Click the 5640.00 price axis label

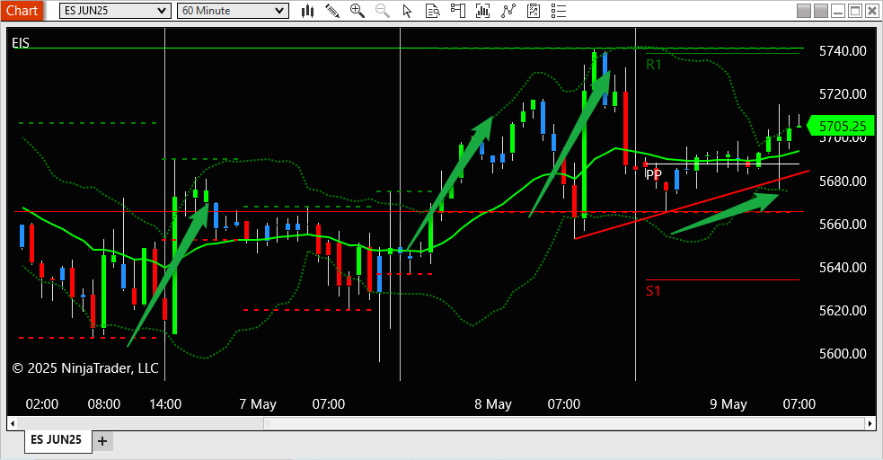[843, 268]
